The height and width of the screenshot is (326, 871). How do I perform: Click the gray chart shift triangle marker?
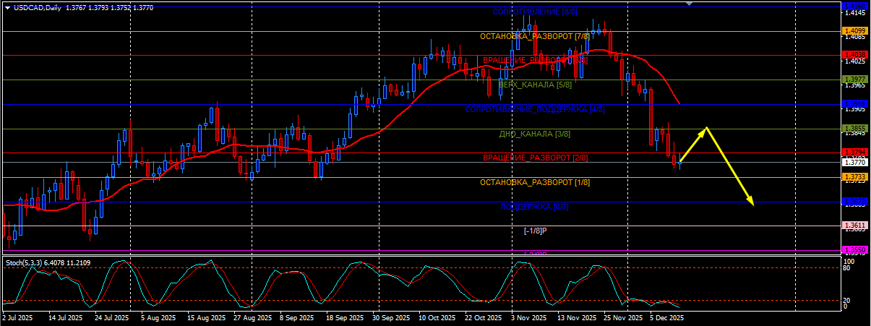coord(689,4)
